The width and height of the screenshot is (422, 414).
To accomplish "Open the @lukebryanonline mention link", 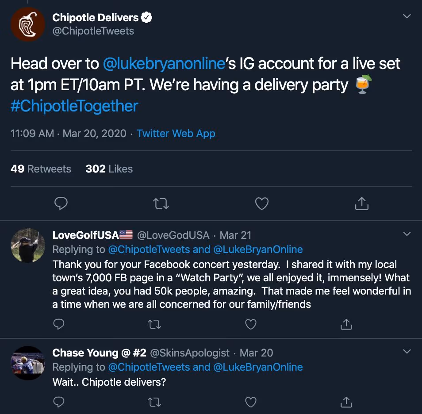I will pyautogui.click(x=164, y=64).
